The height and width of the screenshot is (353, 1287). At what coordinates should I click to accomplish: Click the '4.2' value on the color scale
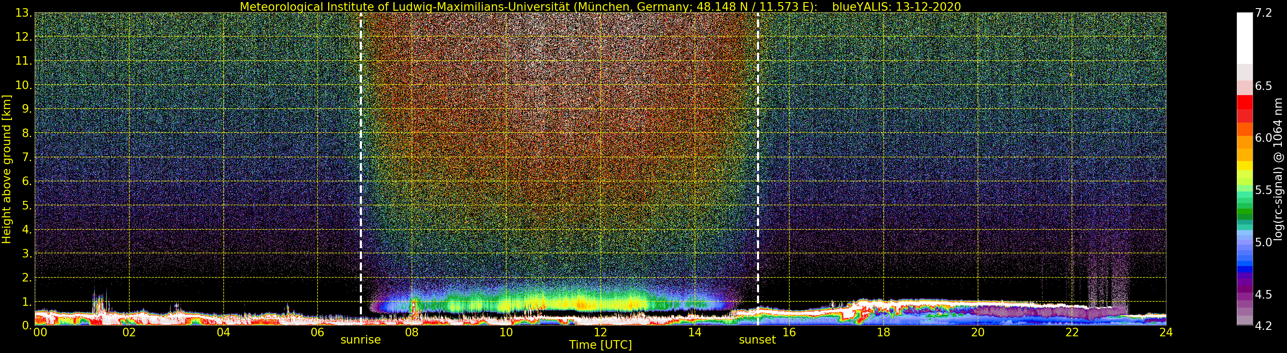pos(1263,326)
